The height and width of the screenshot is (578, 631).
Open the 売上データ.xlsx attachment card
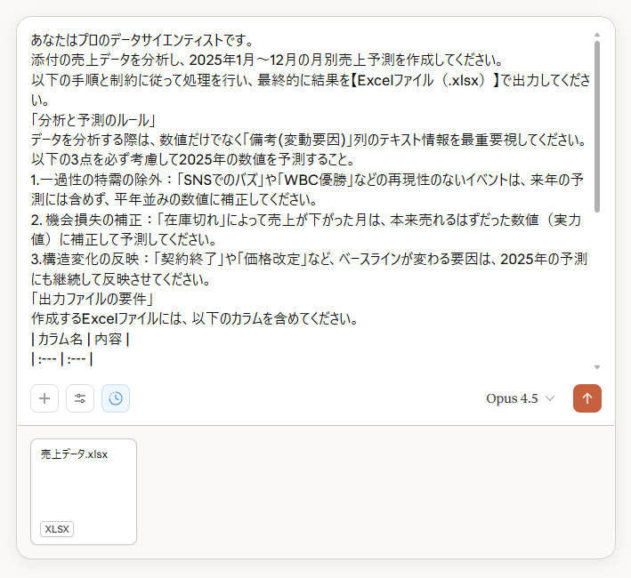84,492
